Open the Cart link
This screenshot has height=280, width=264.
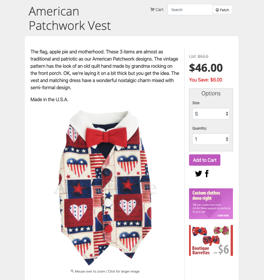tap(157, 10)
